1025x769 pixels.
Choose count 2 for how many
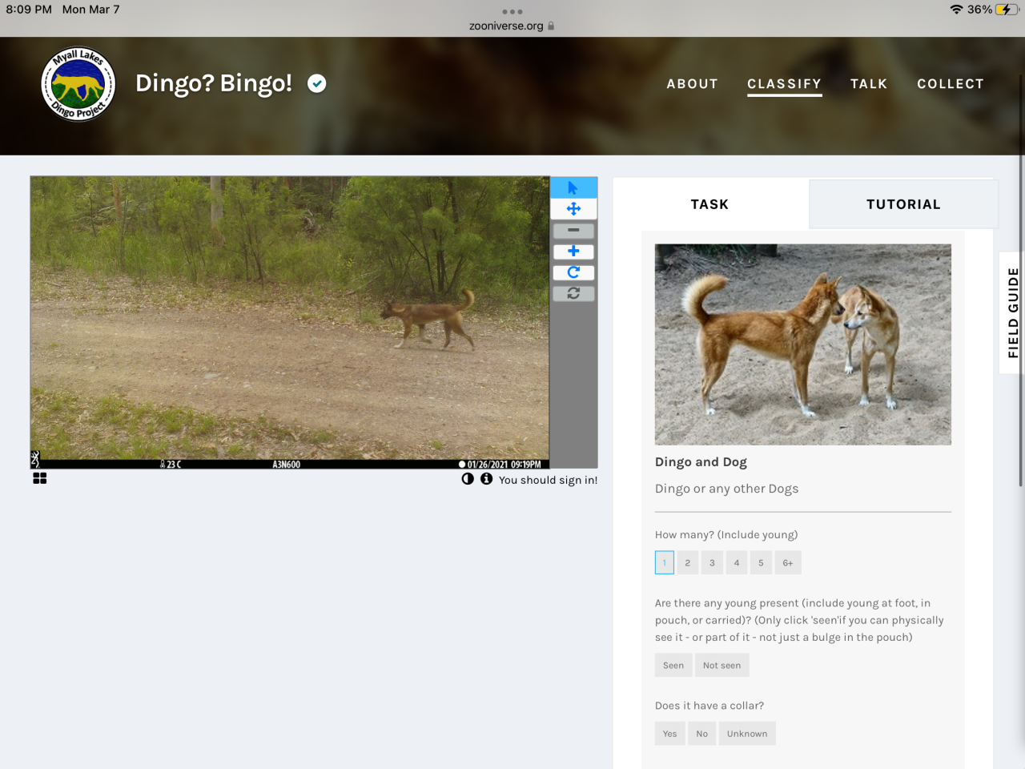[x=687, y=562]
